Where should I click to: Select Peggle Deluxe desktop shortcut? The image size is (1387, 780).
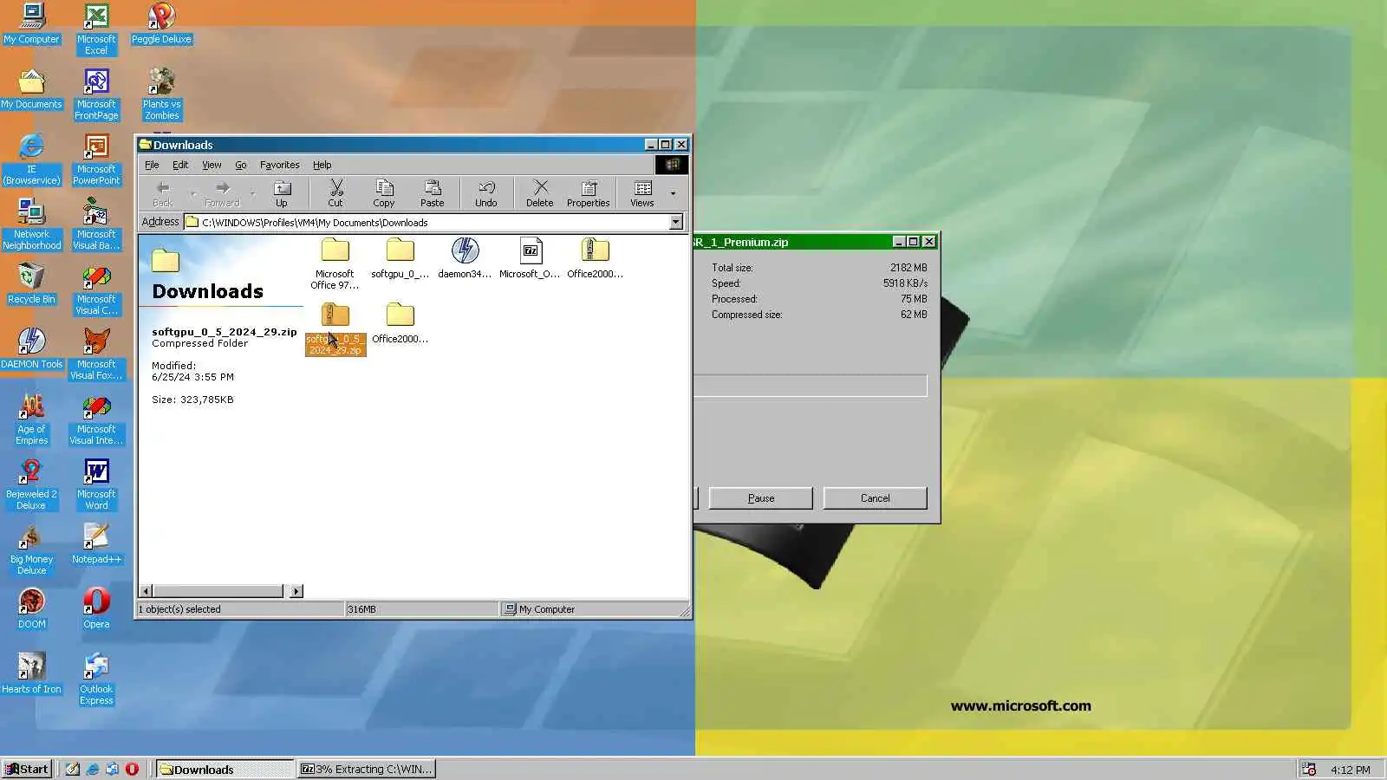161,23
